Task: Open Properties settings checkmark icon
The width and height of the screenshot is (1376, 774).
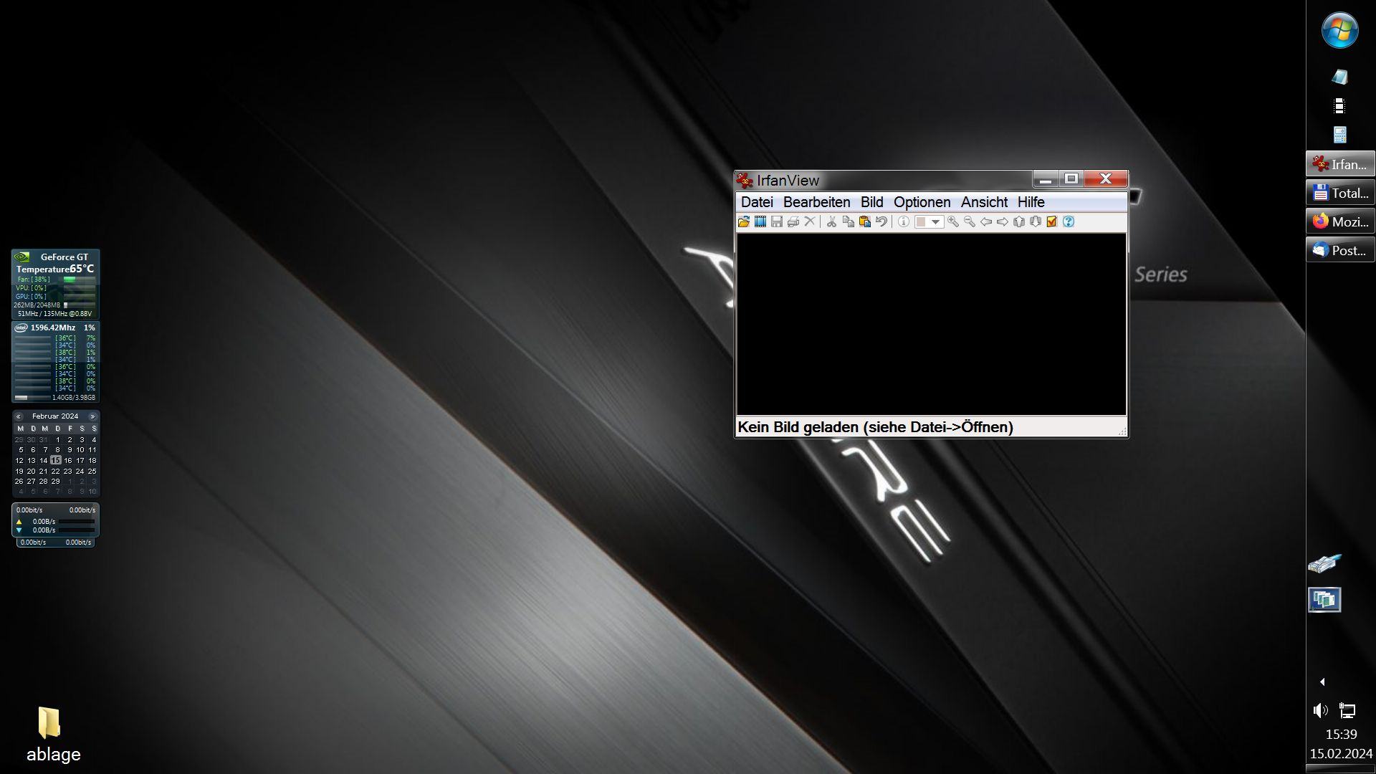Action: pyautogui.click(x=1051, y=222)
